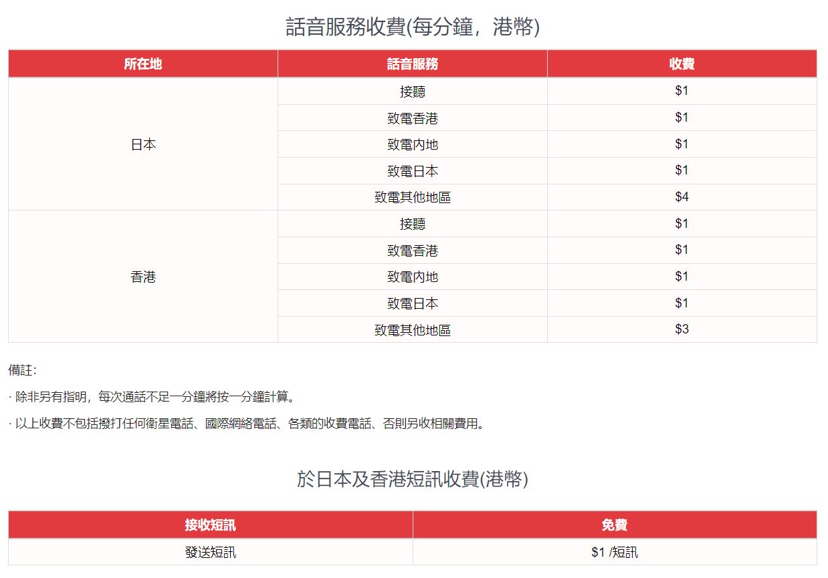
Task: Click 接聽 in the 日本 section
Action: coord(412,92)
